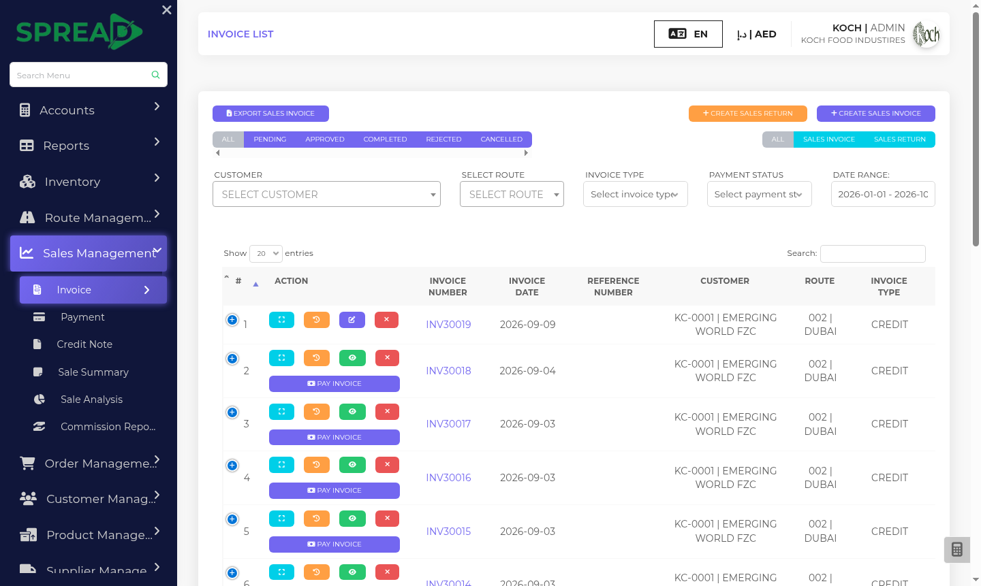Screen dimensions: 981x586
Task: Open the Select payment status dropdown
Action: [x=759, y=194]
